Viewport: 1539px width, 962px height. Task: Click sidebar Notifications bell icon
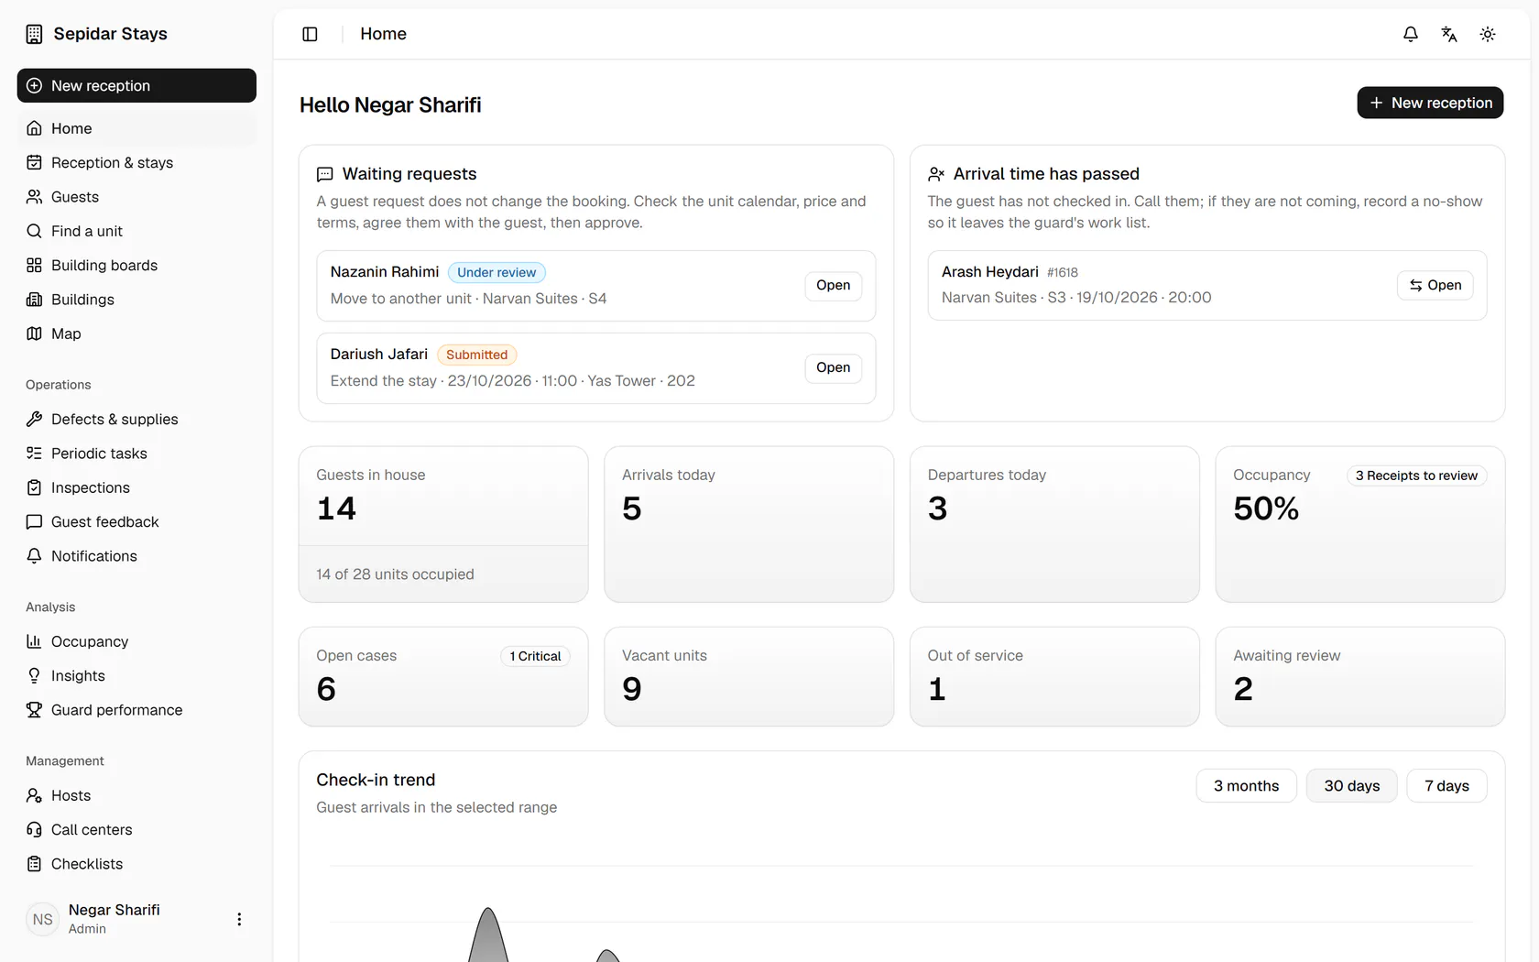(34, 556)
